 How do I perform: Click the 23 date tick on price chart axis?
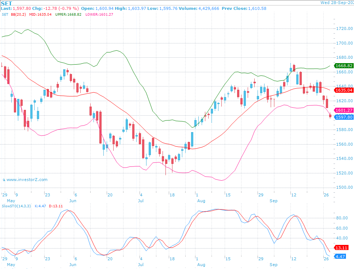pos(47,195)
